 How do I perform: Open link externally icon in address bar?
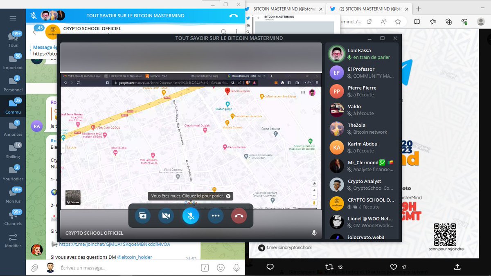(369, 22)
